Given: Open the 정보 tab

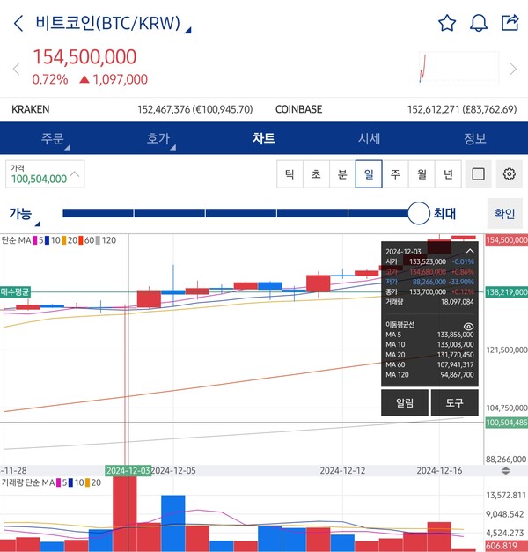Looking at the screenshot, I should pos(475,138).
